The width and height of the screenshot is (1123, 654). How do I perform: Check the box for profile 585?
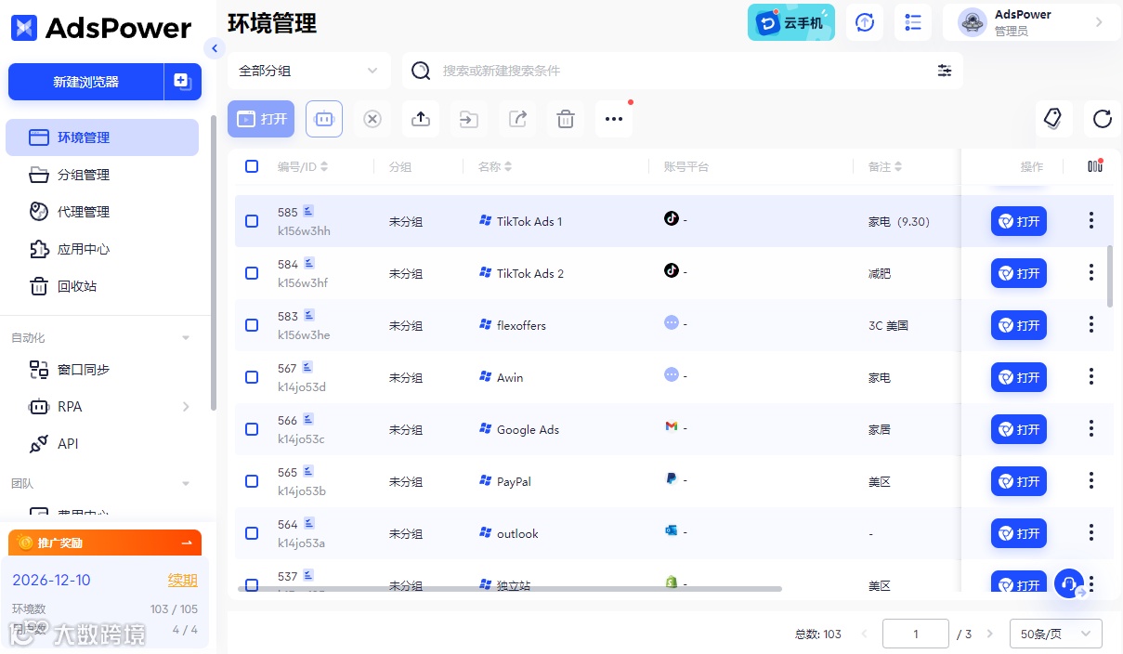tap(252, 221)
